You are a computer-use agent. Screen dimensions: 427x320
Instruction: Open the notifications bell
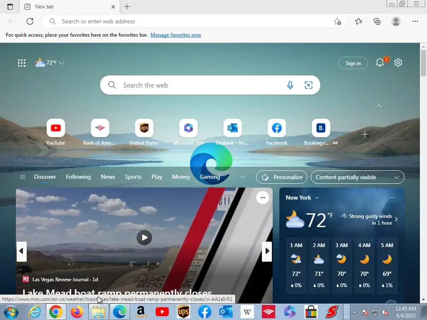[x=380, y=63]
